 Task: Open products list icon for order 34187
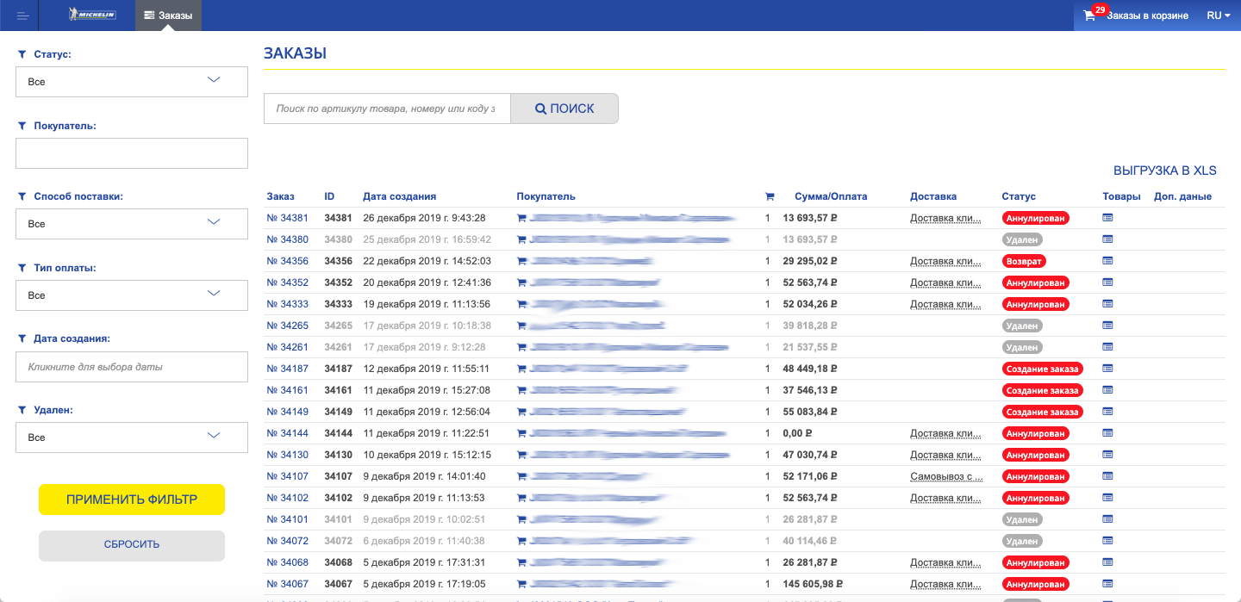(x=1108, y=369)
